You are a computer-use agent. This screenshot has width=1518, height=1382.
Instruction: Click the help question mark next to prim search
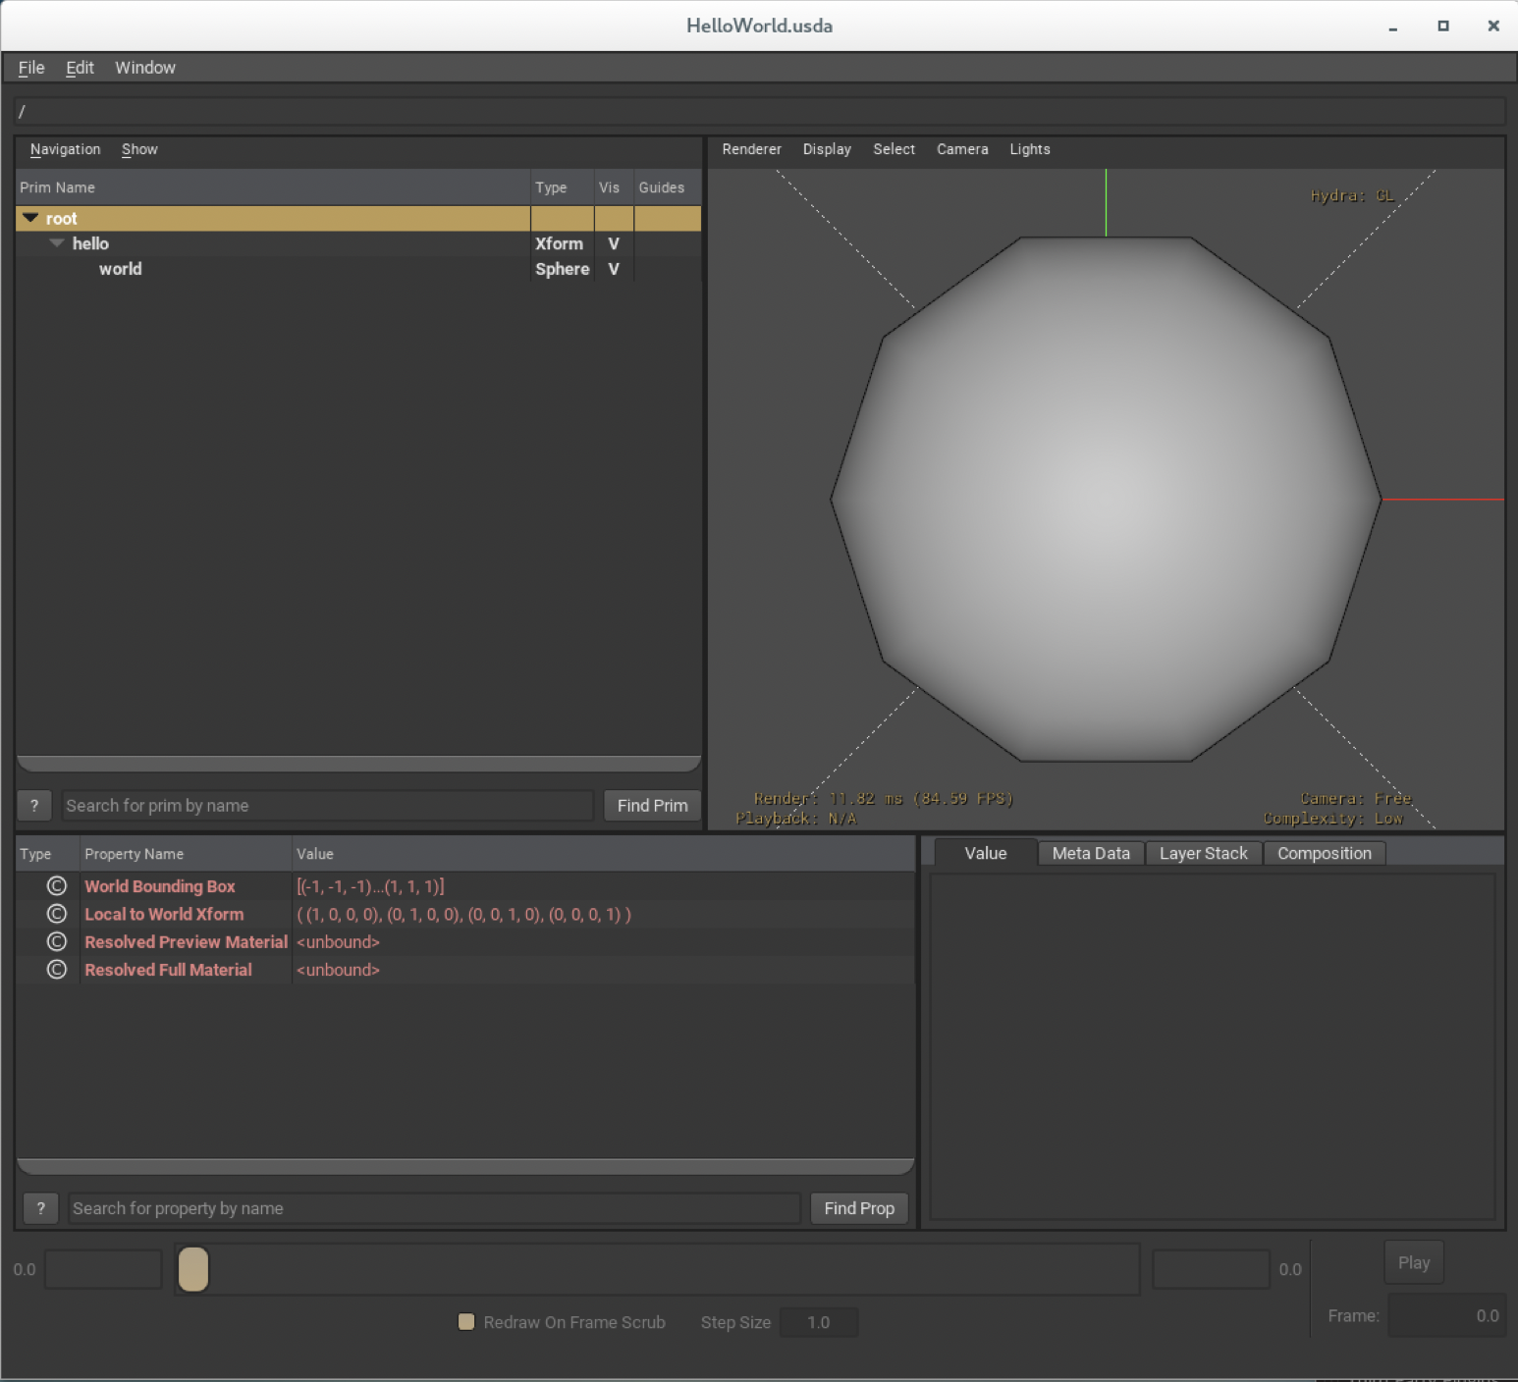click(x=34, y=806)
